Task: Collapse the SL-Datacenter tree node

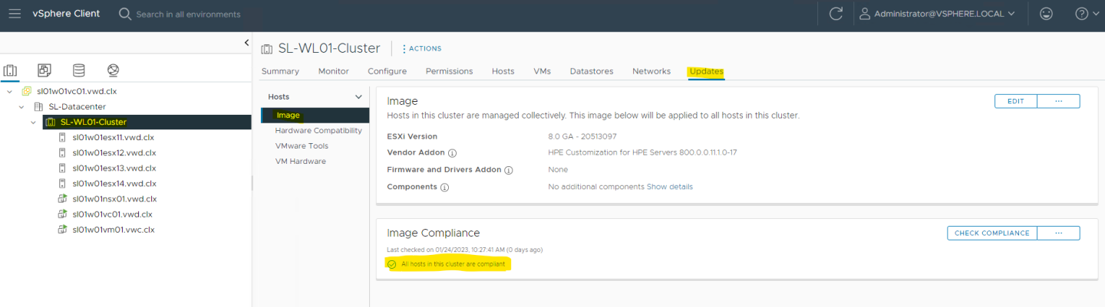Action: [x=21, y=106]
